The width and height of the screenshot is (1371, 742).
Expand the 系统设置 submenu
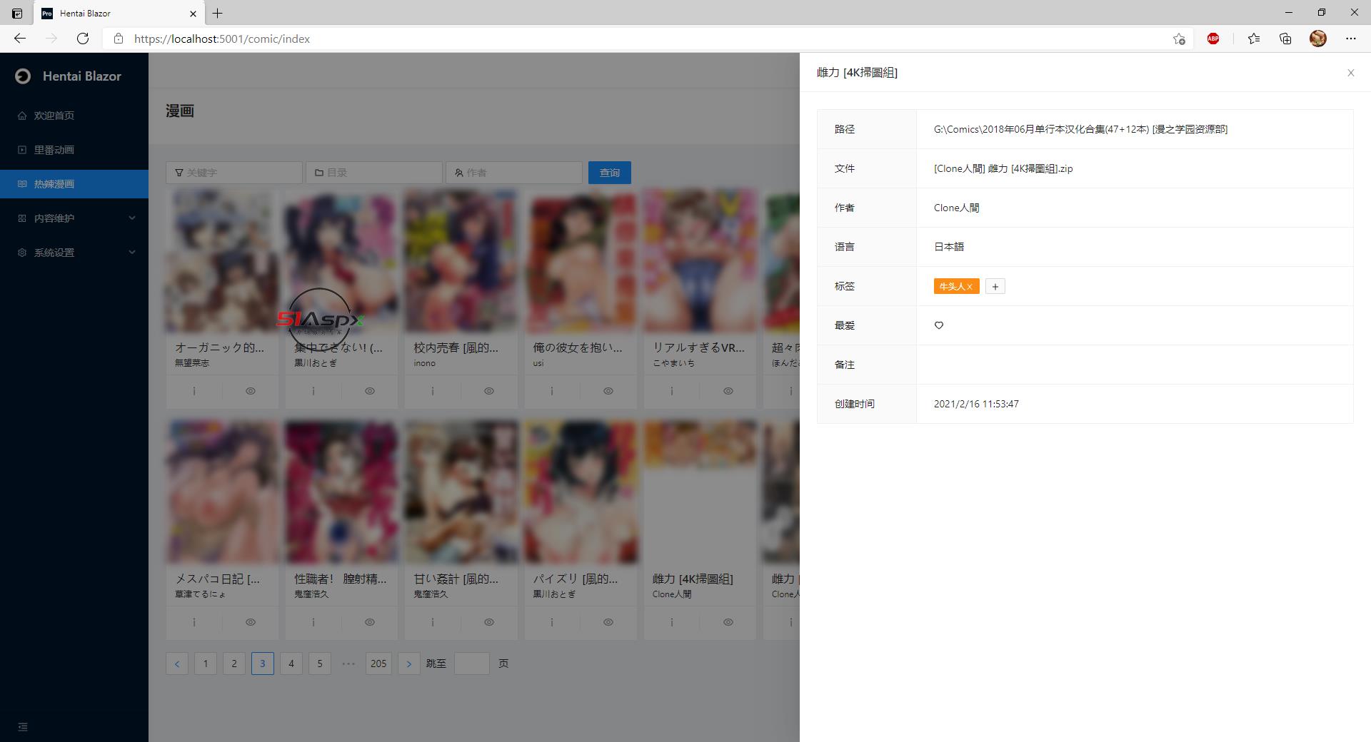(74, 253)
